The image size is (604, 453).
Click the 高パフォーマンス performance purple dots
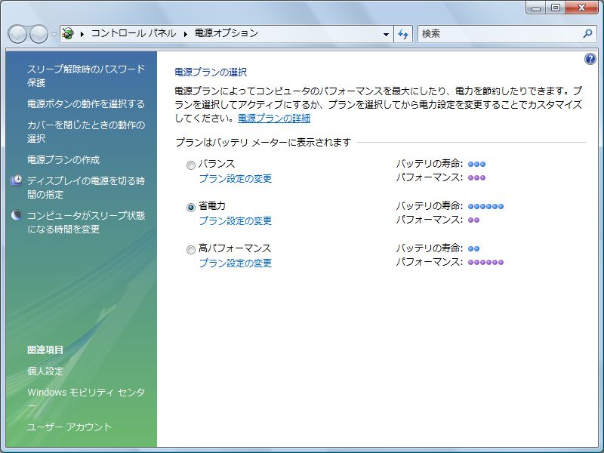pyautogui.click(x=485, y=262)
